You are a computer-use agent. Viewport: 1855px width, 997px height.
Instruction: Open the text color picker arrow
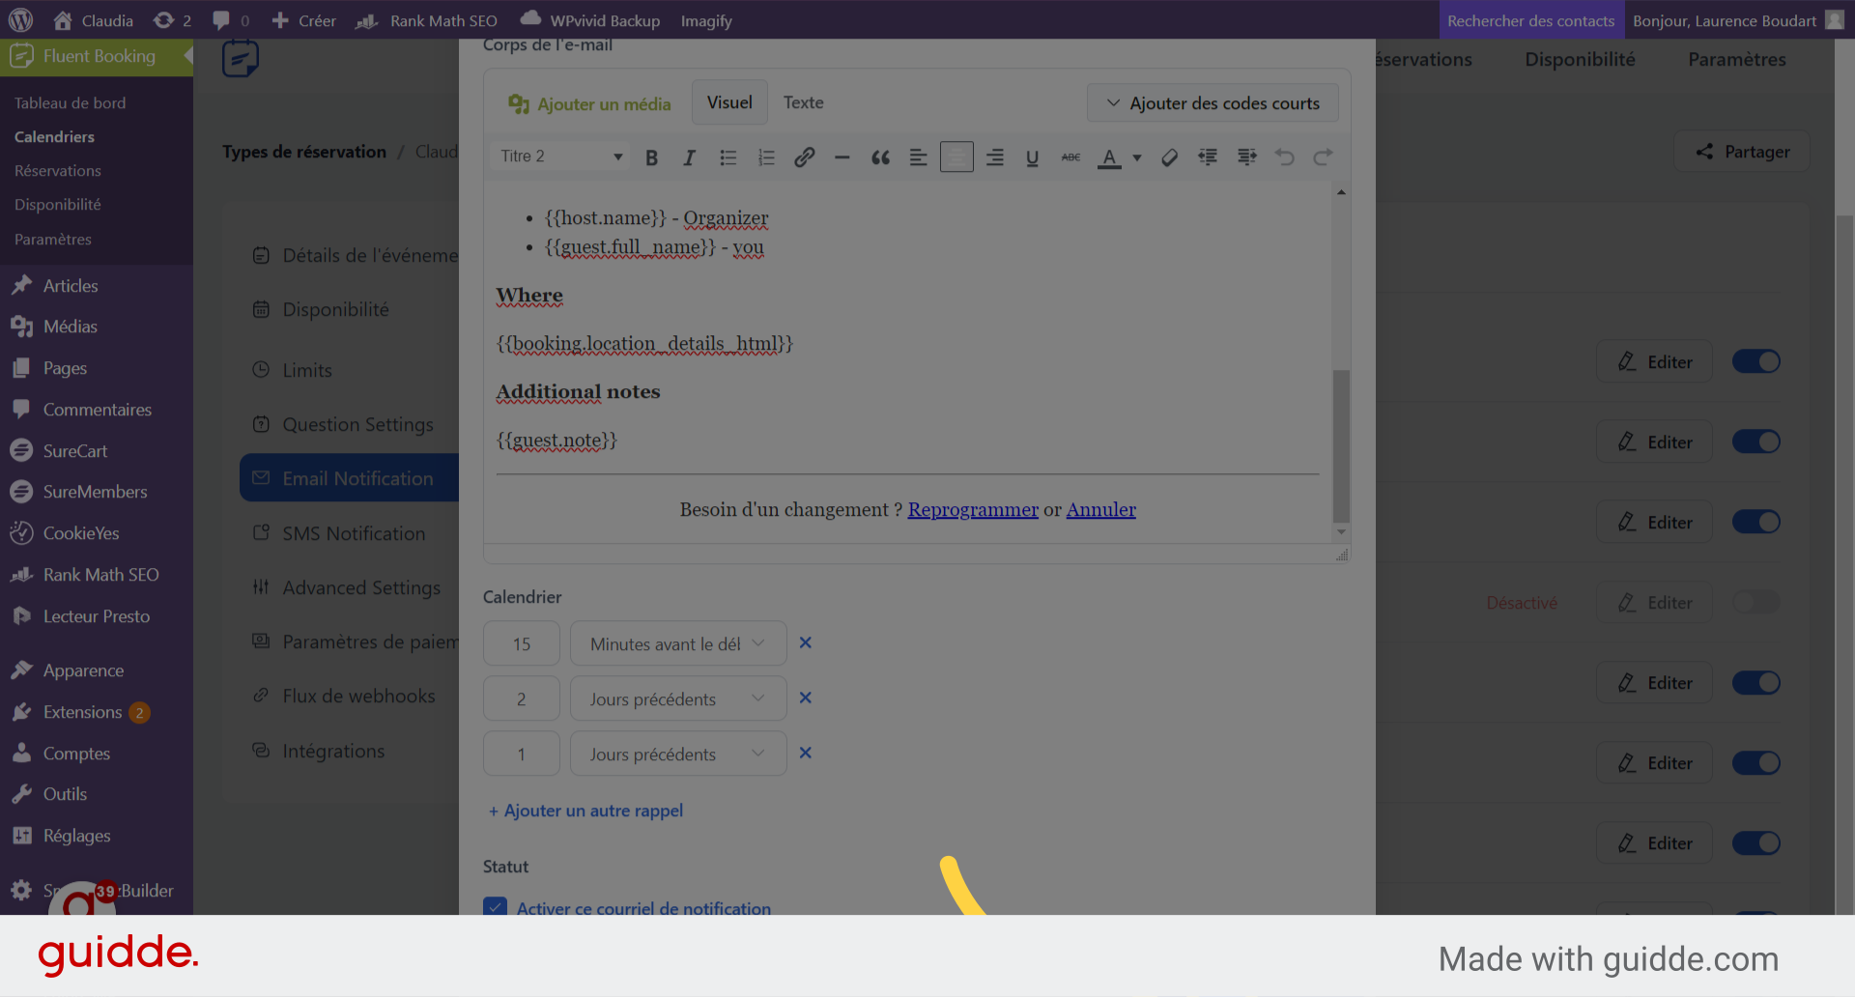[x=1137, y=157]
